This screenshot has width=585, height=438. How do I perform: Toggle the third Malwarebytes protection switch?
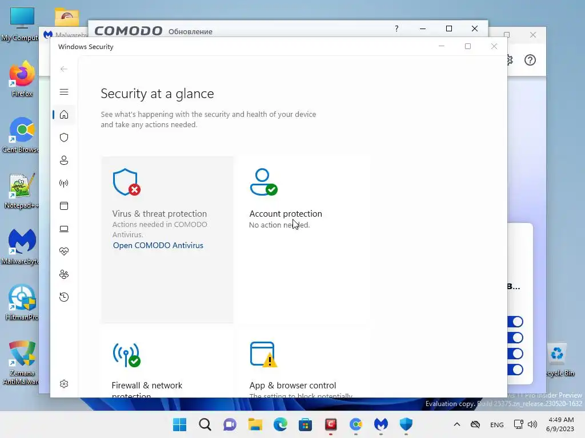515,354
